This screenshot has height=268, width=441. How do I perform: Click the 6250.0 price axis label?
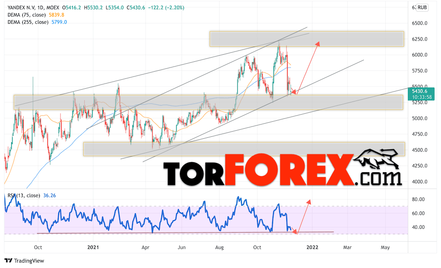click(420, 39)
